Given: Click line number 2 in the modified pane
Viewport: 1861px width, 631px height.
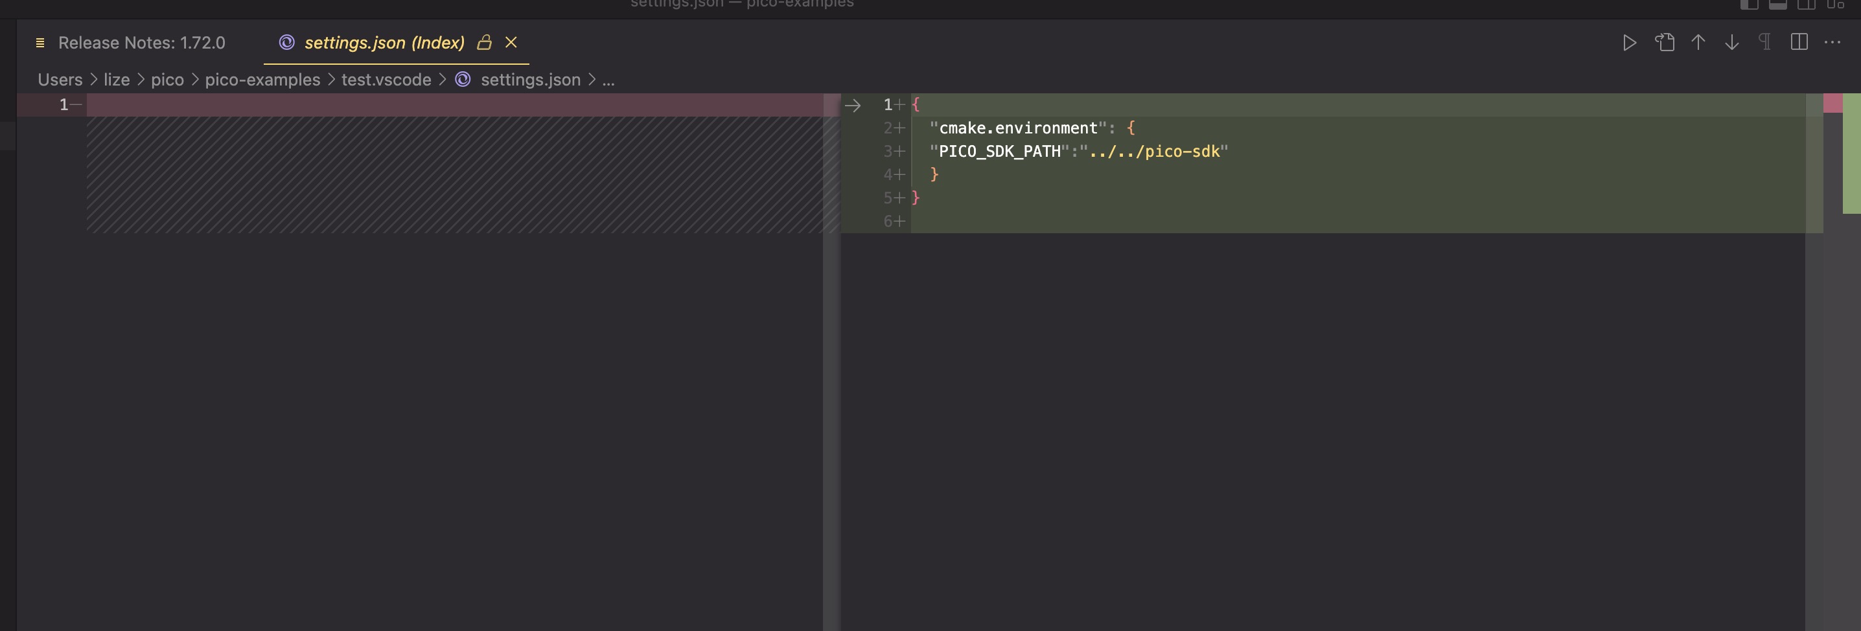Looking at the screenshot, I should 888,128.
